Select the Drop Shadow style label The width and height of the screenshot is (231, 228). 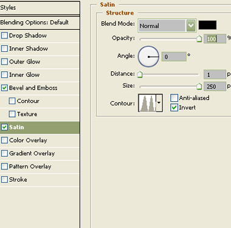28,35
